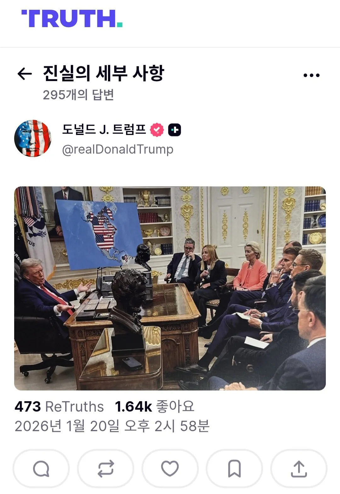Image resolution: width=340 pixels, height=494 pixels.
Task: Open the @realDonaldTrump handle
Action: 118,149
